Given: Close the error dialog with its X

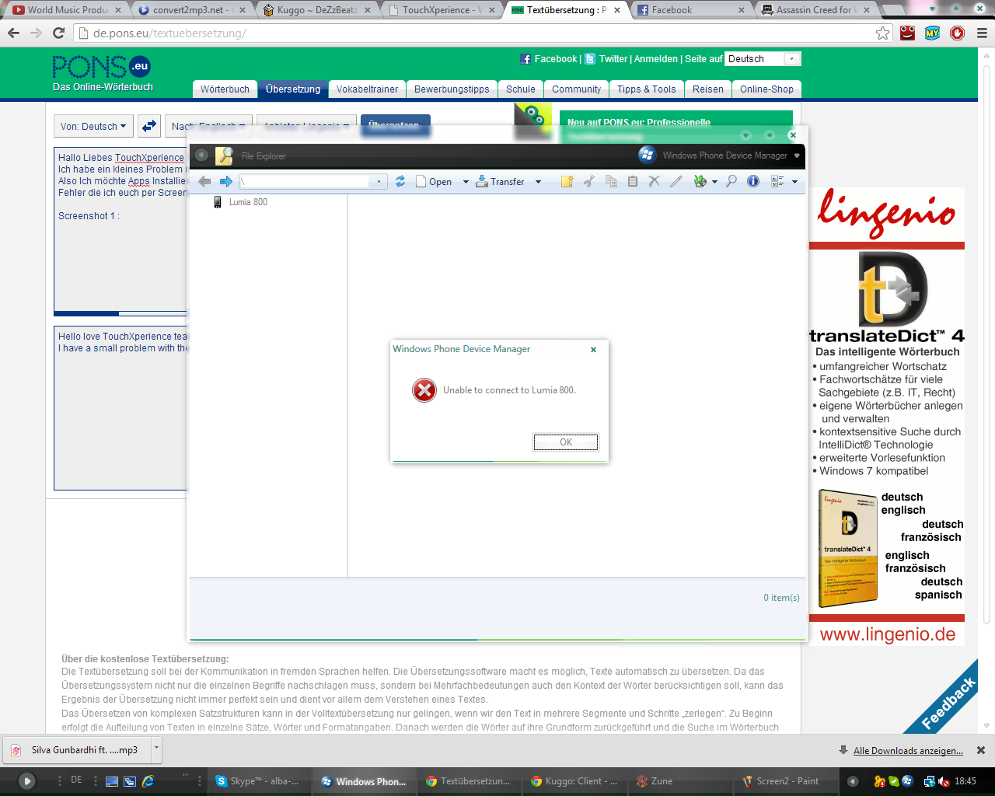Looking at the screenshot, I should click(x=593, y=349).
